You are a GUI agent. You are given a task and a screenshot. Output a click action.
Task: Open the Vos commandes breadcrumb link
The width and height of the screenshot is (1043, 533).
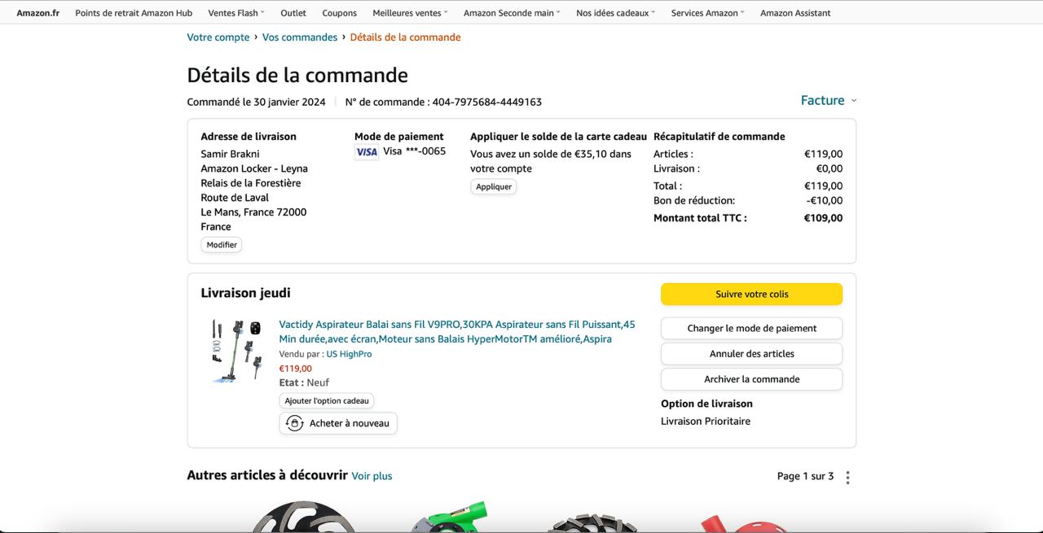(x=300, y=37)
